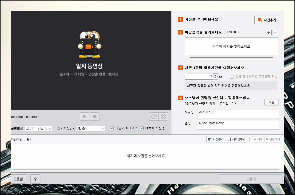Click the music drop area 여기에 음악을 넣어보세요
Viewport: 295px width, 195px height.
click(x=231, y=47)
